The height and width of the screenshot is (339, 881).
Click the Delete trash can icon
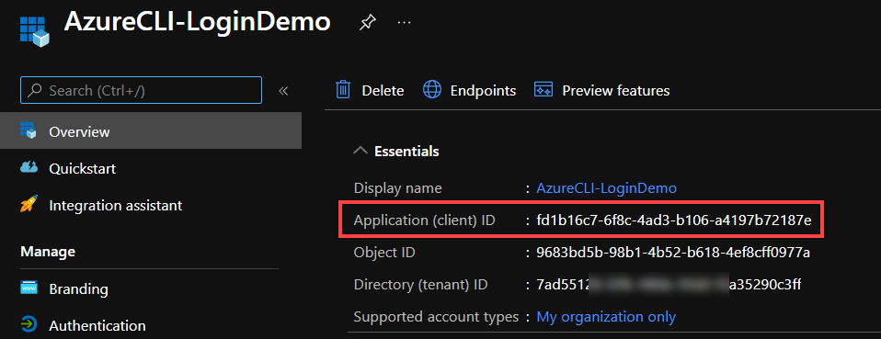click(x=343, y=90)
